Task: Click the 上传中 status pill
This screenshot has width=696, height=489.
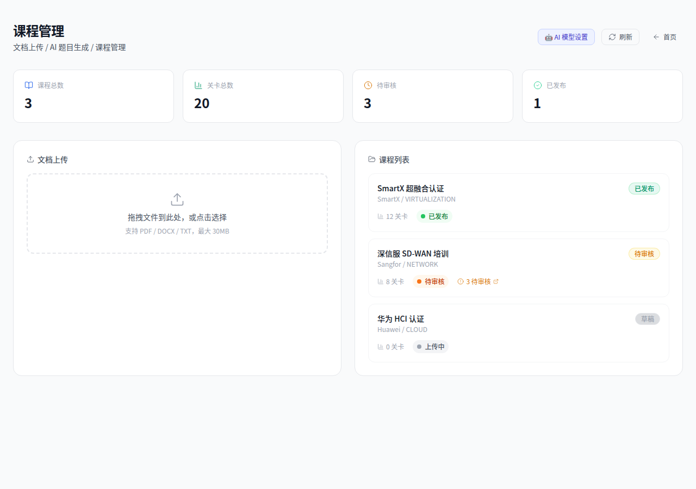Action: tap(430, 347)
